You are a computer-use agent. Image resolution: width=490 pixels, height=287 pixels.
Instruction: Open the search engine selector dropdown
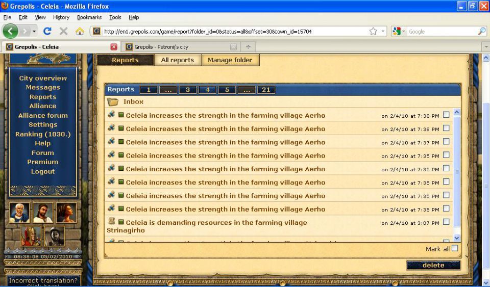403,31
